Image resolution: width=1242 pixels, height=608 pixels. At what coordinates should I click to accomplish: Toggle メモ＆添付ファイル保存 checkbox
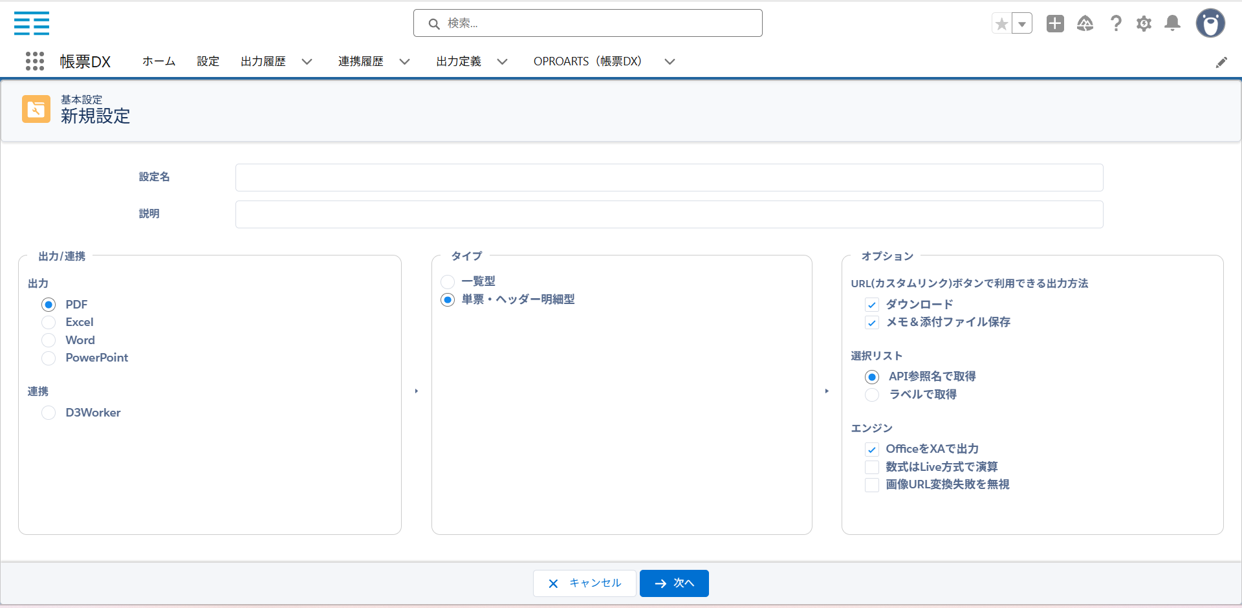coord(872,323)
